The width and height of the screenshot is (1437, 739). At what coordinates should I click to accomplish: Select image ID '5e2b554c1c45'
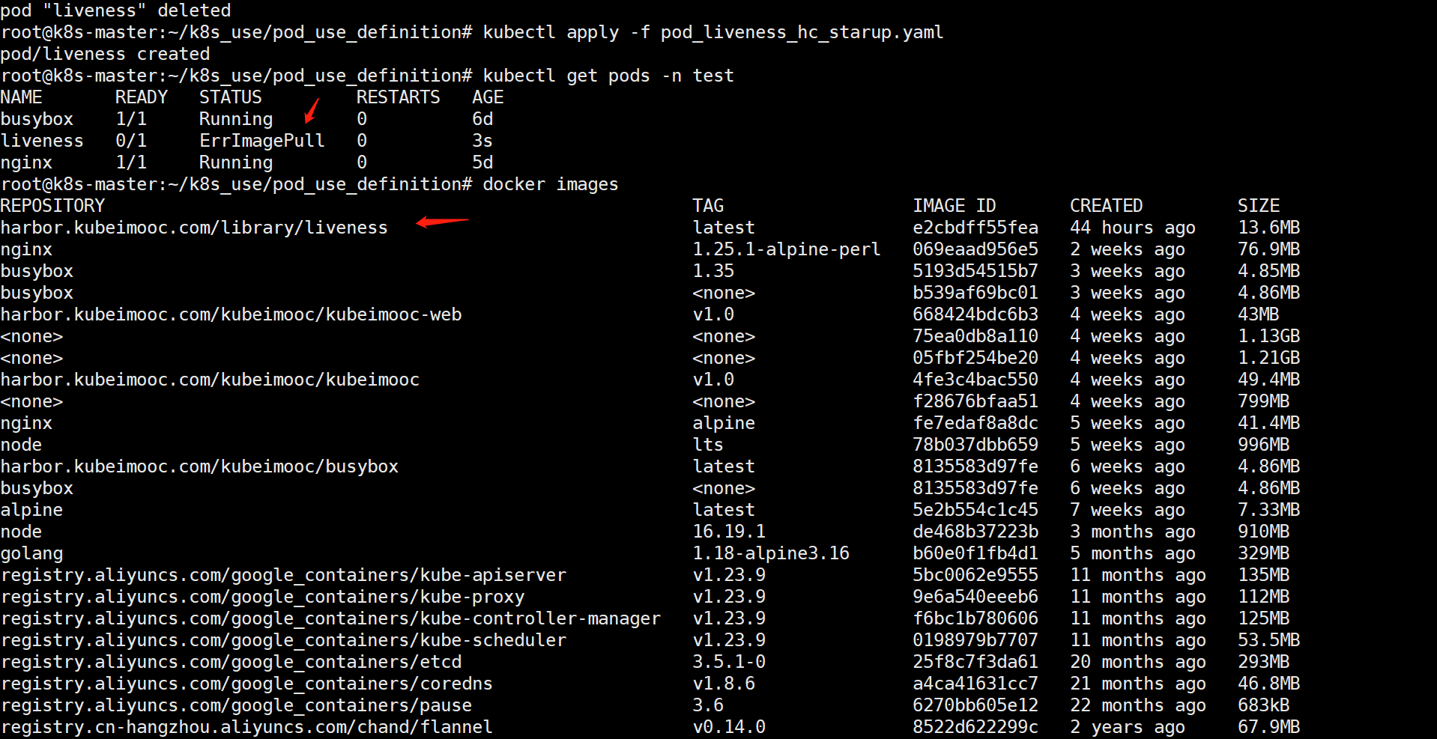click(975, 510)
